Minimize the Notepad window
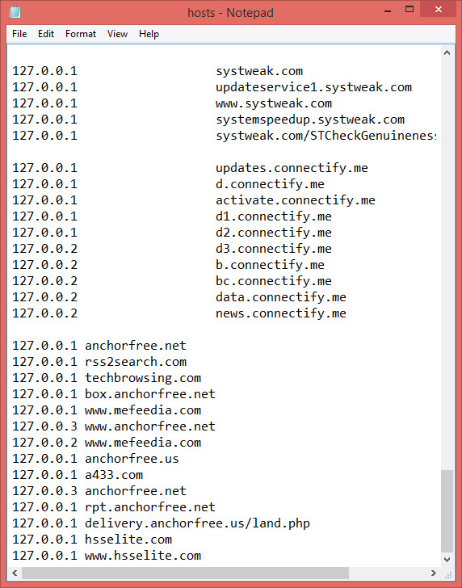 tap(388, 10)
